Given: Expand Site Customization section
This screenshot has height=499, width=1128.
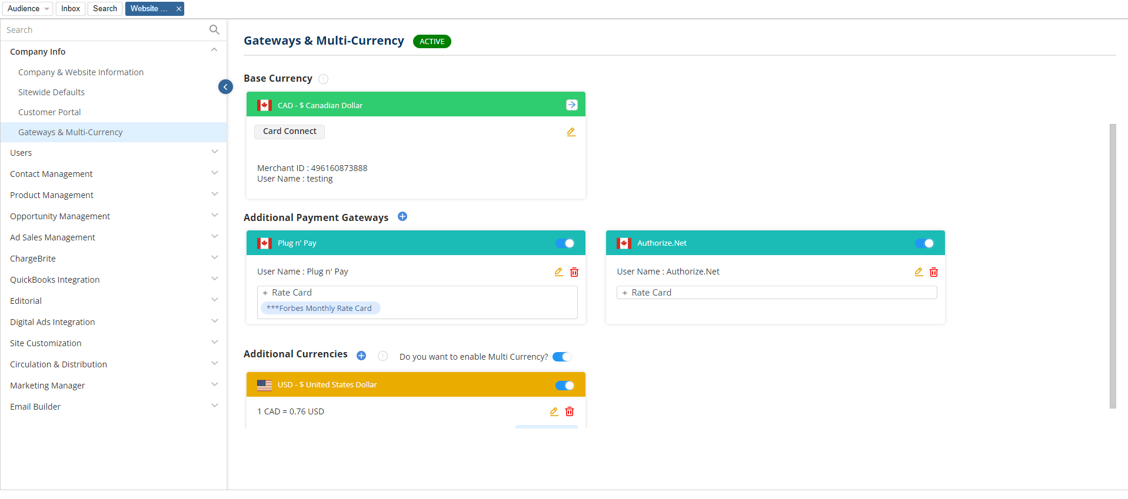Looking at the screenshot, I should [214, 343].
